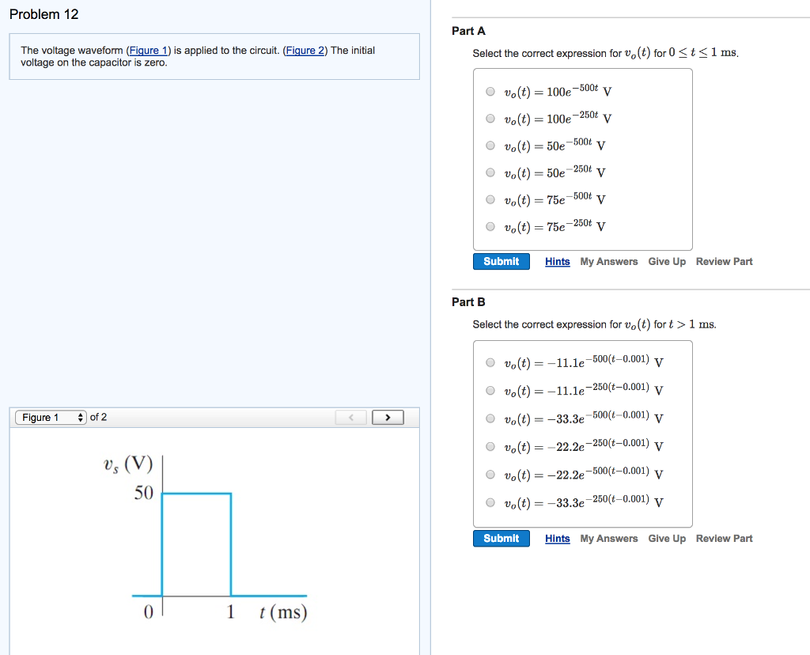Select answer -22.2e^-250(t-0.001) in Part B
The width and height of the screenshot is (810, 655).
click(490, 447)
